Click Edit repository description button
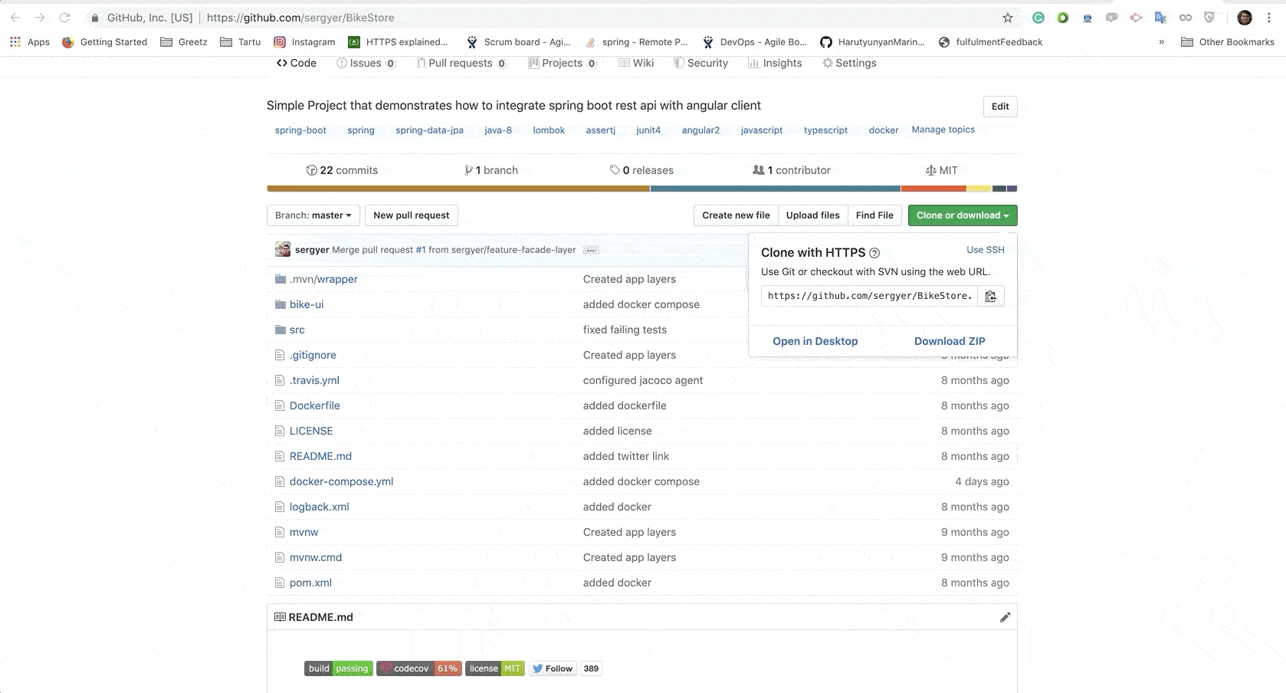Screen dimensions: 1286x693 pos(1000,107)
